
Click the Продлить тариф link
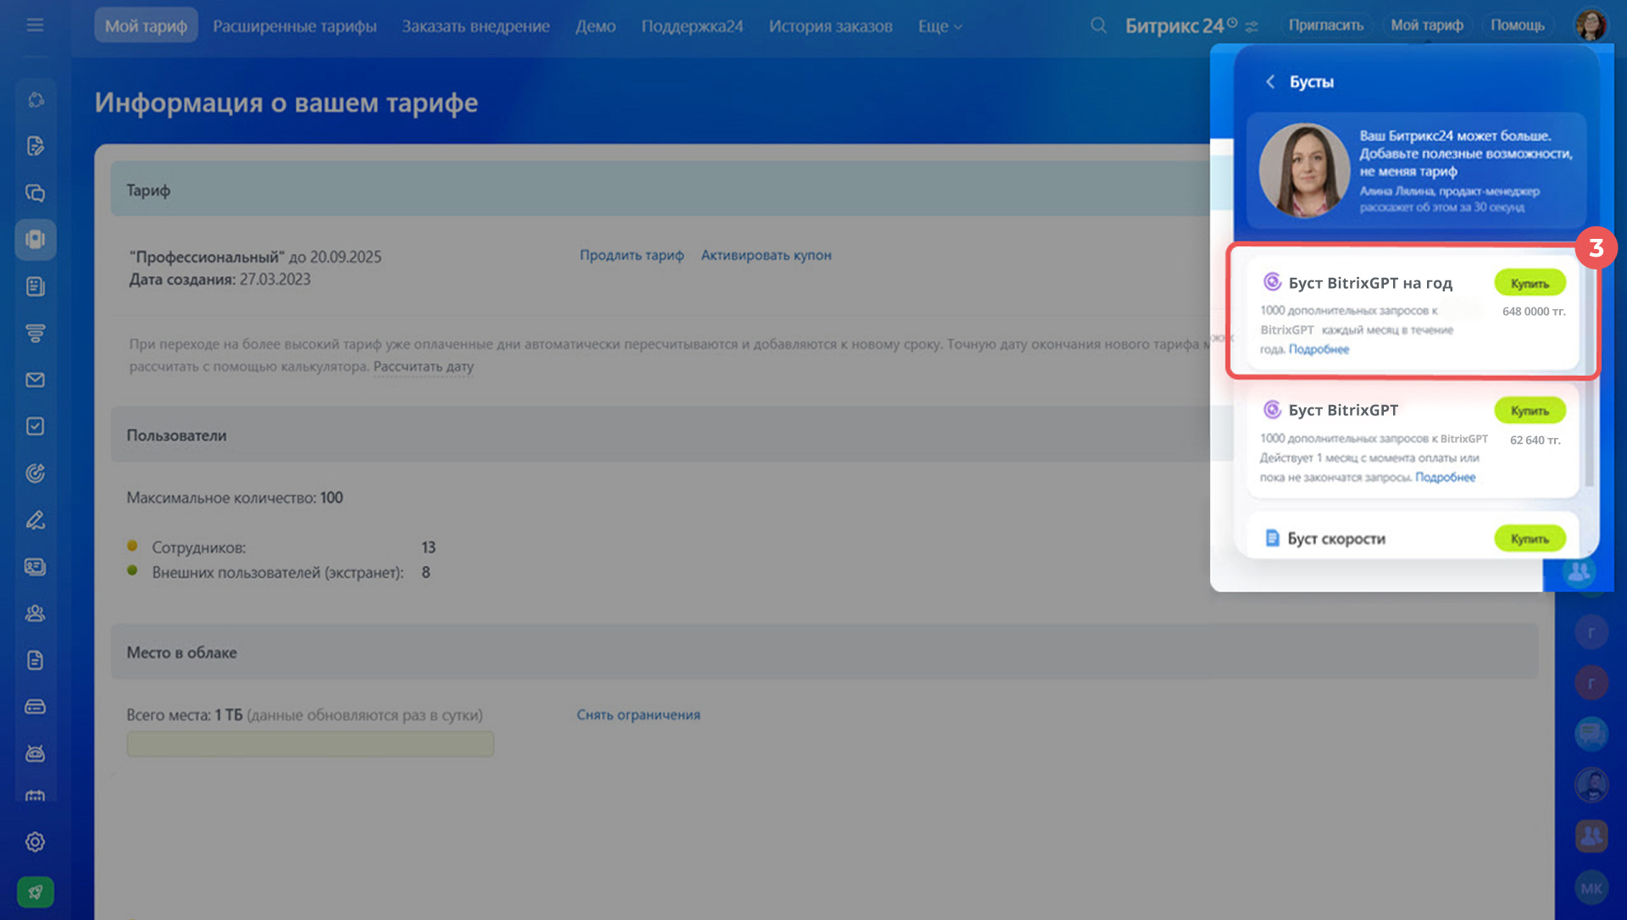point(631,255)
